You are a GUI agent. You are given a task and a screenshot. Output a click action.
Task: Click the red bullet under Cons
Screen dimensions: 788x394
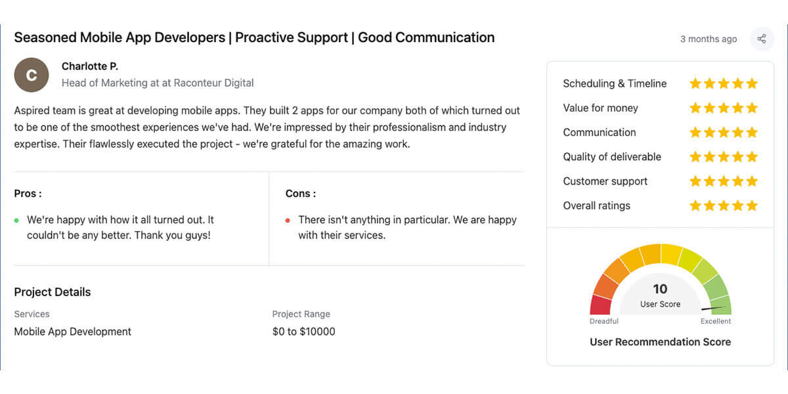(x=288, y=220)
